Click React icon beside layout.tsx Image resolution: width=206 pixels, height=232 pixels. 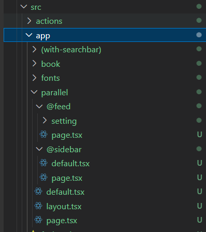tap(38, 206)
